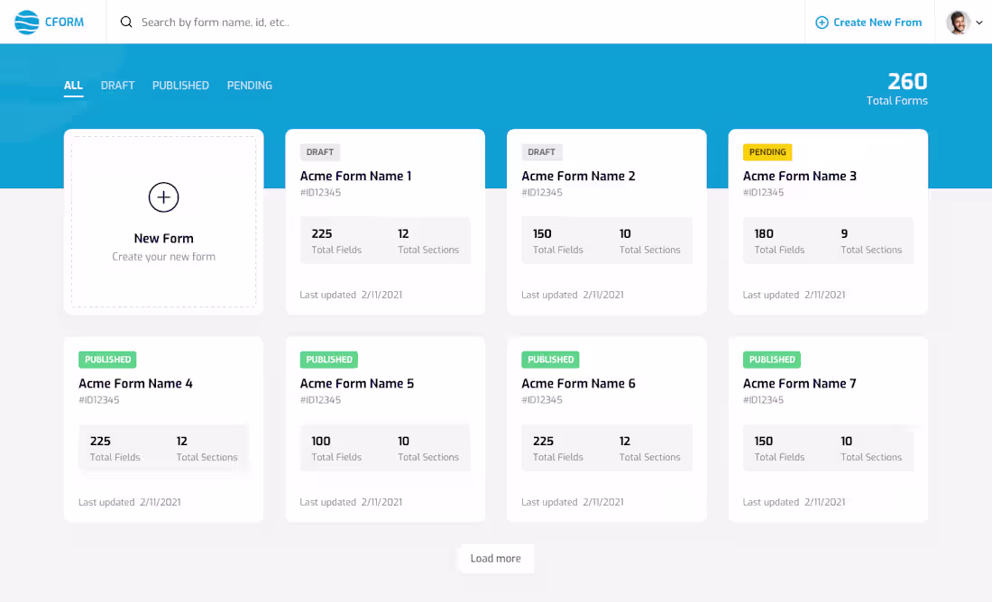
Task: Expand the profile dropdown chevron
Action: click(x=979, y=23)
